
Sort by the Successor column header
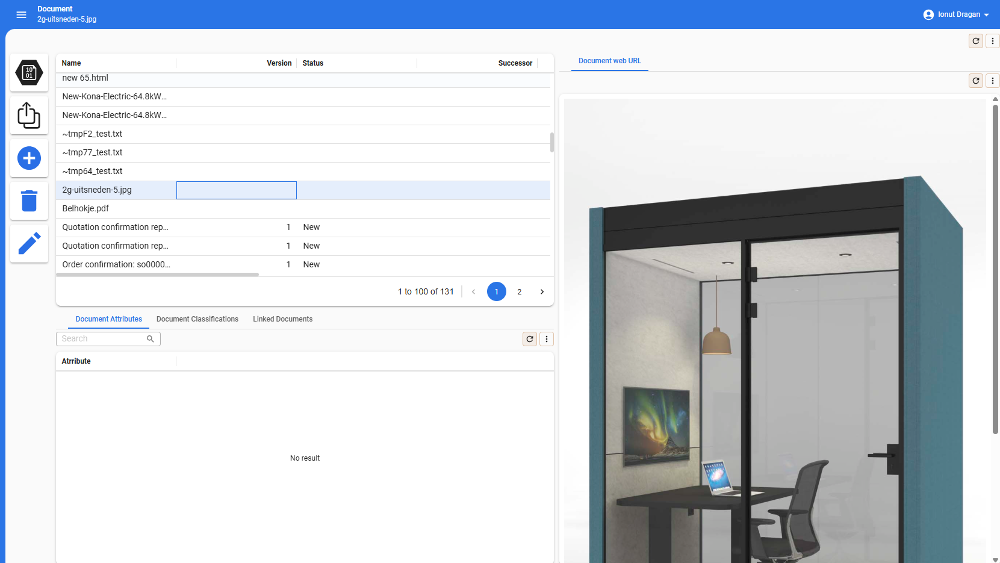477,63
